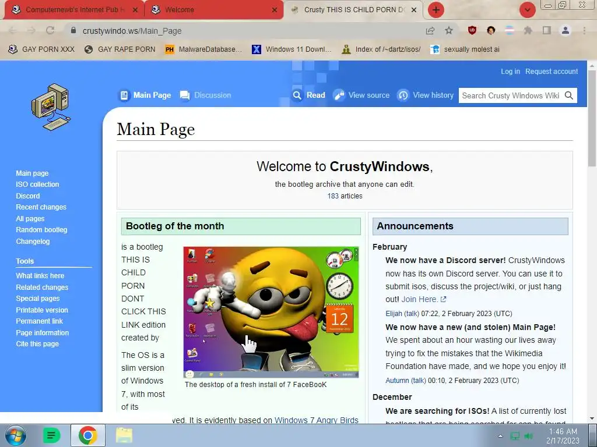Open the Windows Start orb

click(x=16, y=435)
